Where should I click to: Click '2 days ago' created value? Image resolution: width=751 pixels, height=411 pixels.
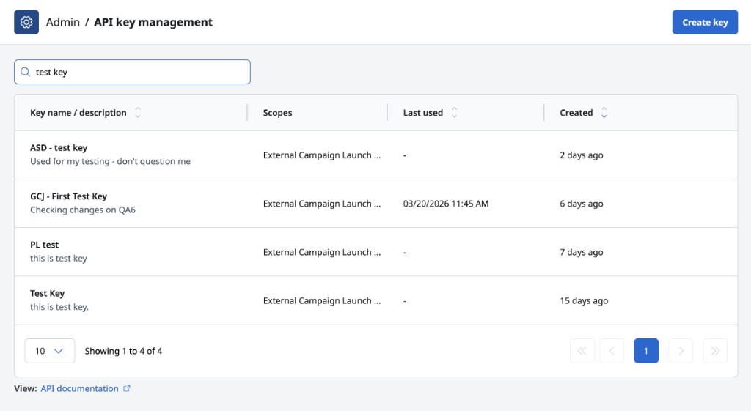[x=582, y=155]
